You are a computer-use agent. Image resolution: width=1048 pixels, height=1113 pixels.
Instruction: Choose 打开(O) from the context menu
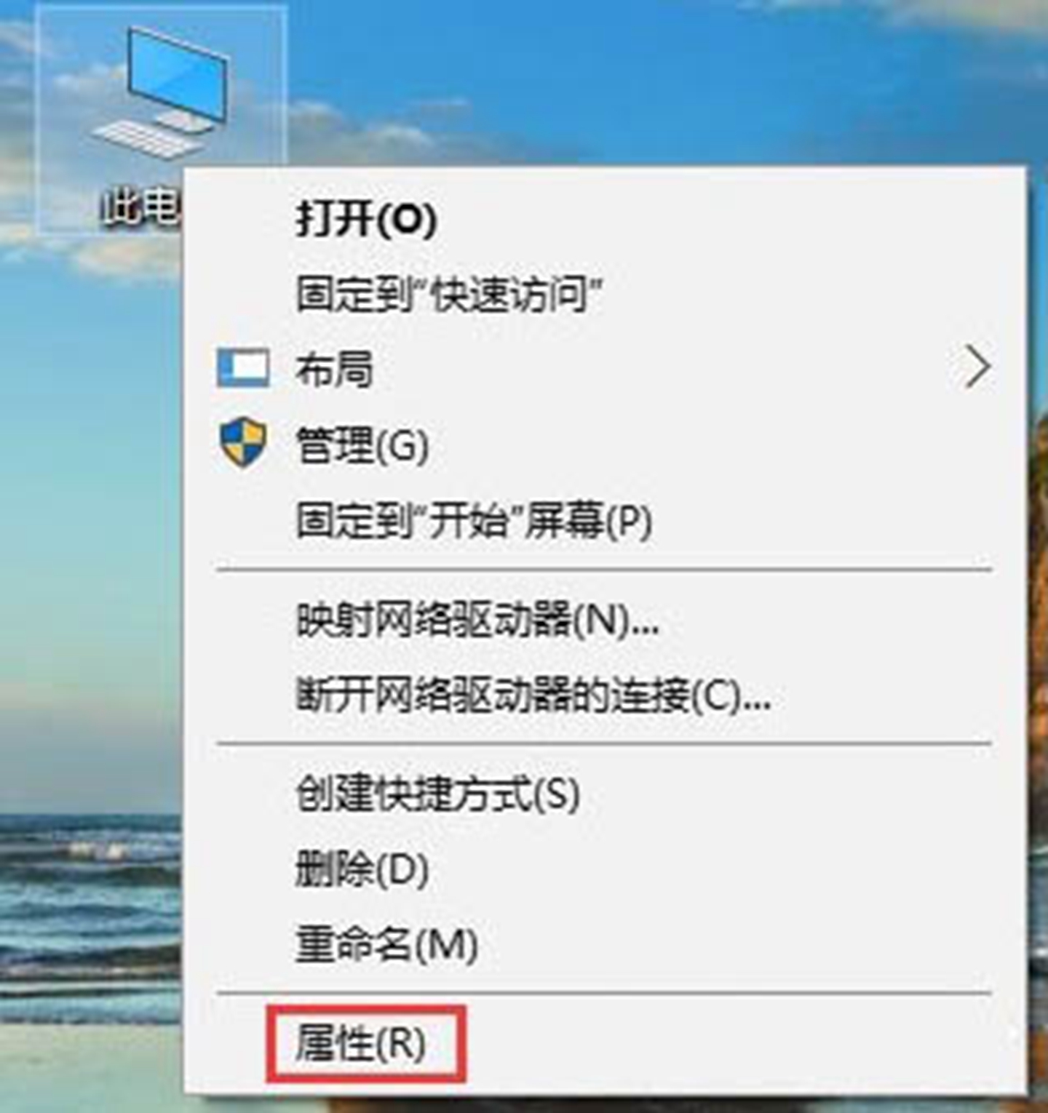pos(365,218)
